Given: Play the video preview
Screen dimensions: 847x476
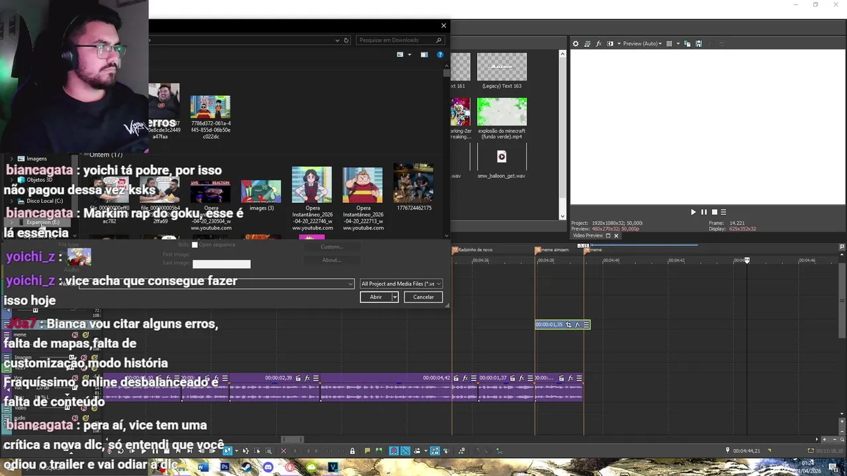Looking at the screenshot, I should 693,212.
